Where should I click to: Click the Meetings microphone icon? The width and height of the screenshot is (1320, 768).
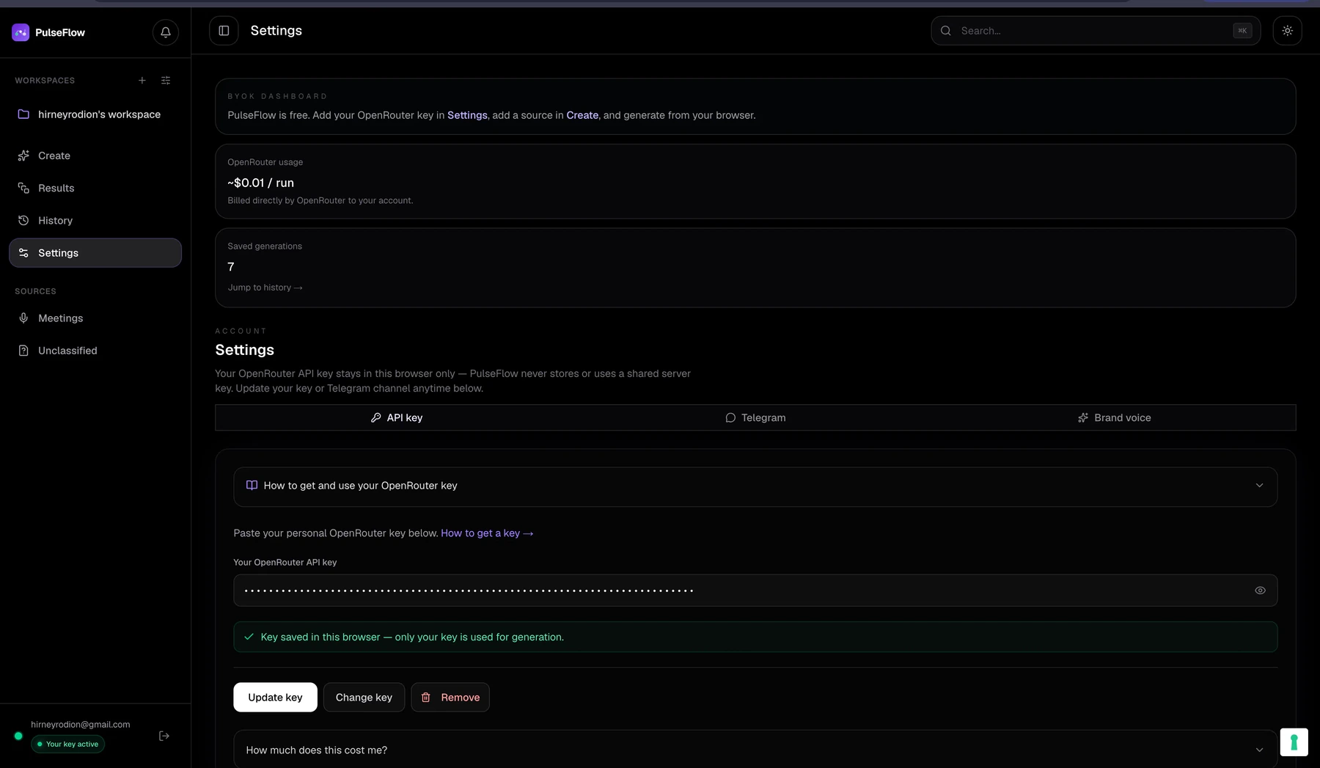pos(23,318)
